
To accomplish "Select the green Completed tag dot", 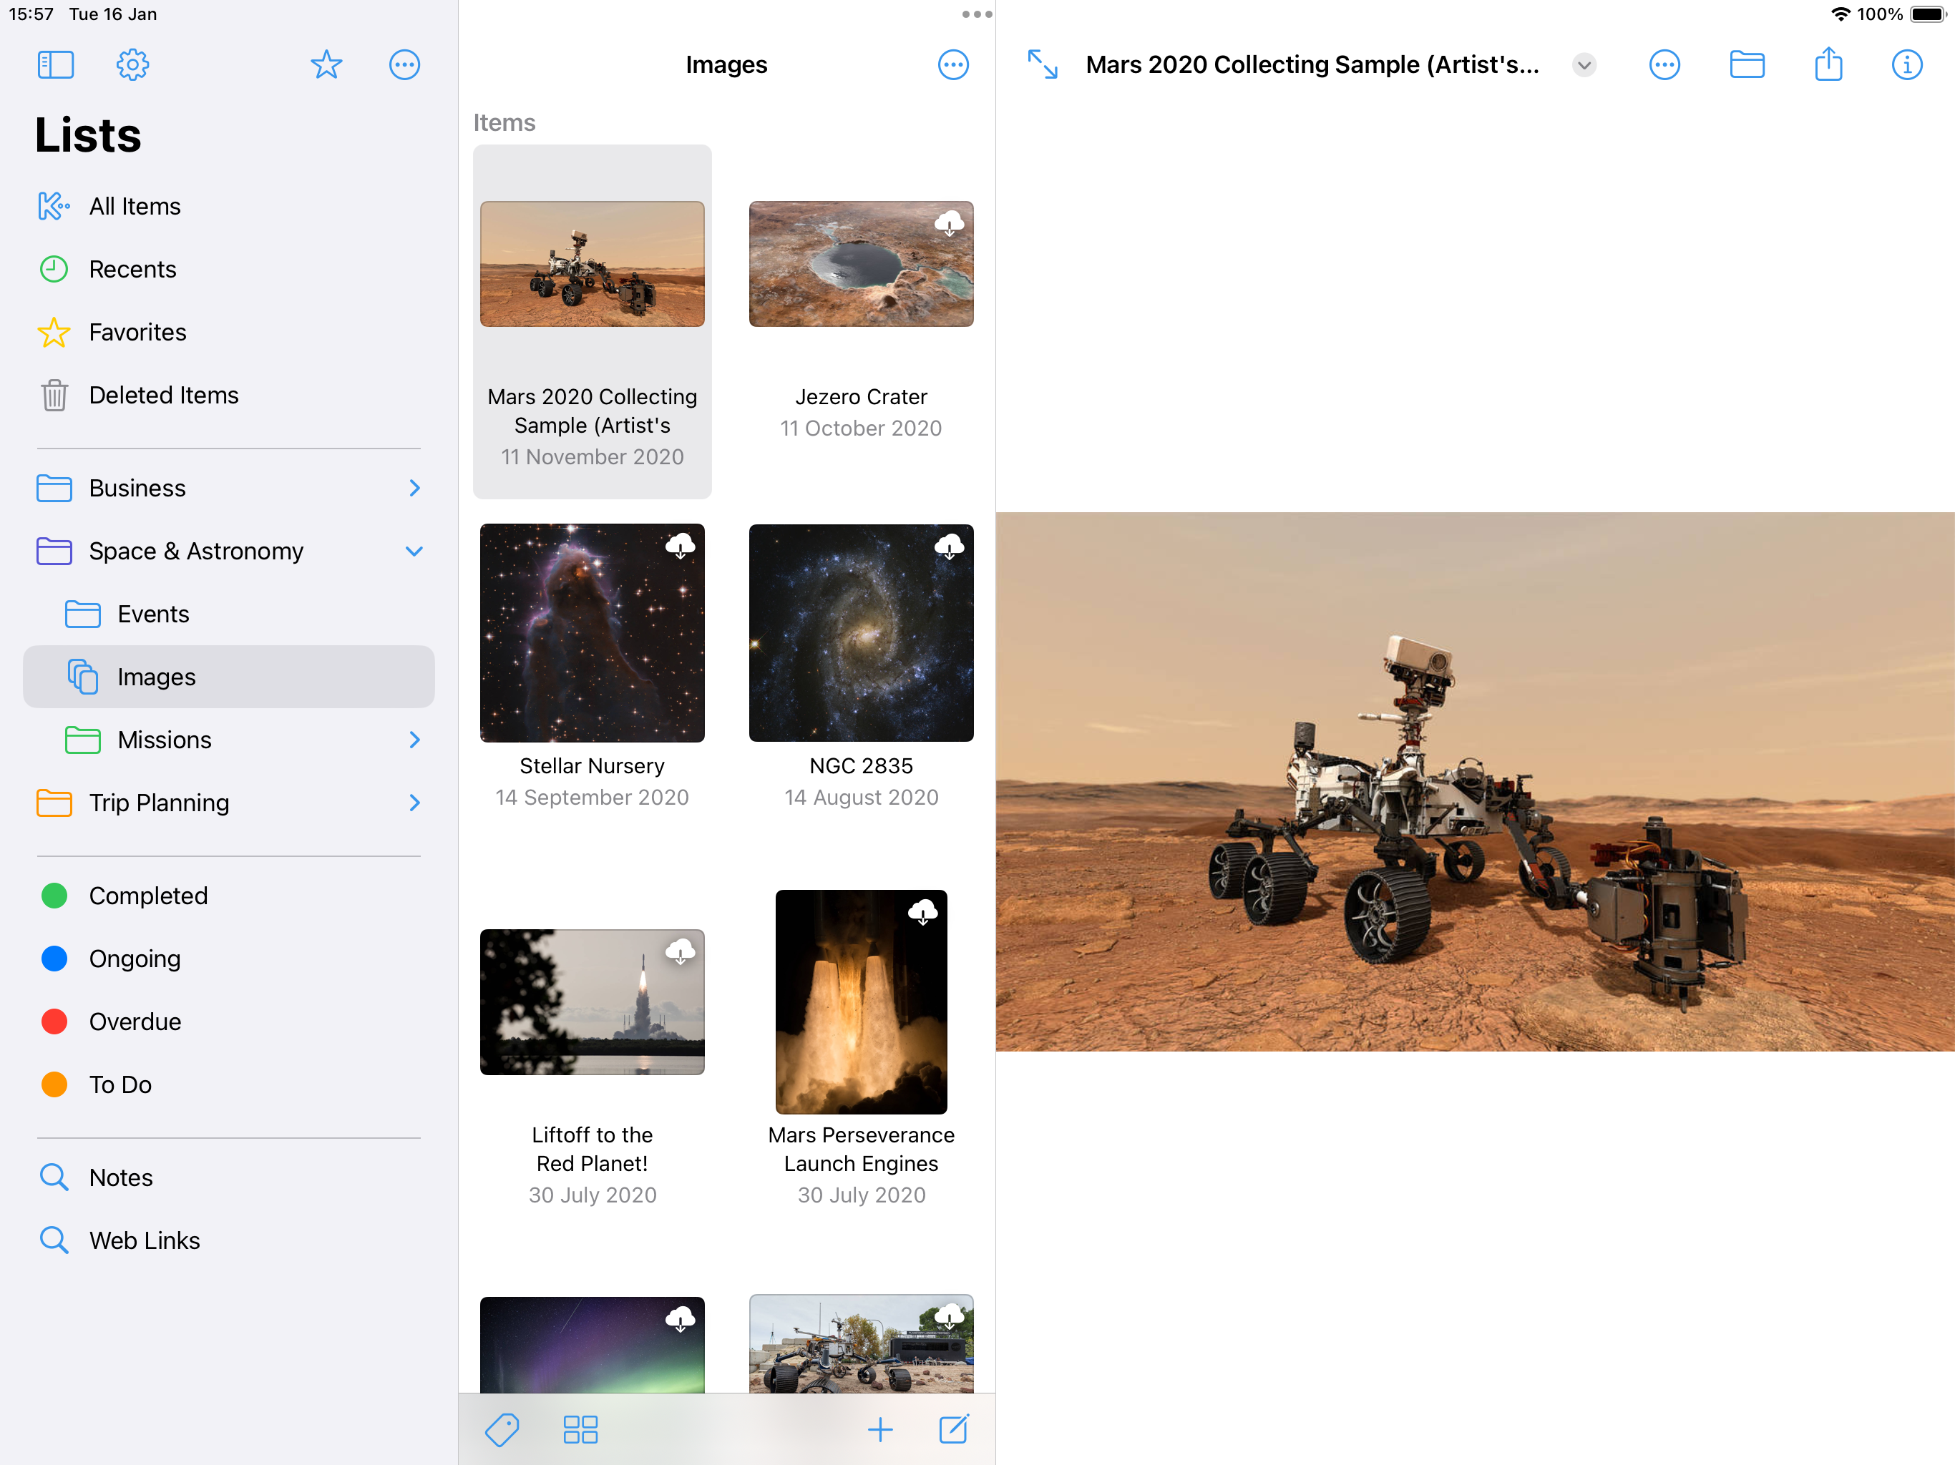I will 55,896.
